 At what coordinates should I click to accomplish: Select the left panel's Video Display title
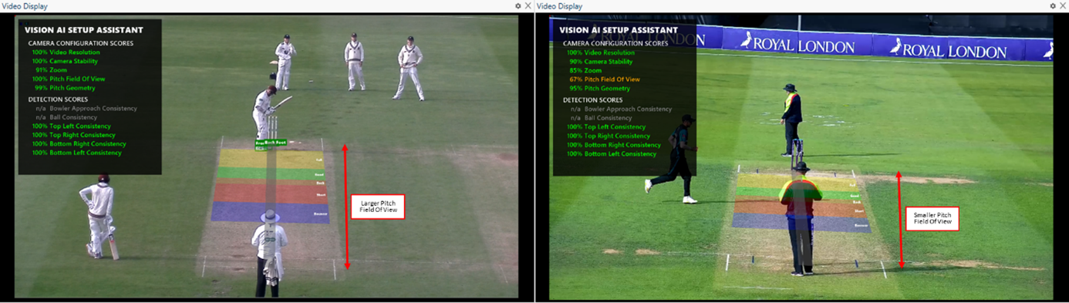coord(24,6)
